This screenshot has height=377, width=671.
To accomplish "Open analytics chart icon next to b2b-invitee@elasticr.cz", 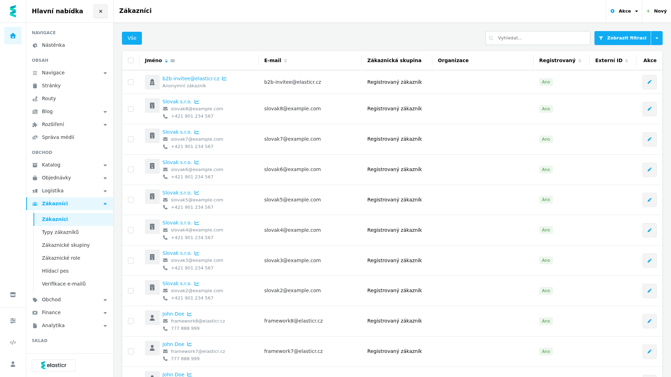I will click(x=224, y=79).
